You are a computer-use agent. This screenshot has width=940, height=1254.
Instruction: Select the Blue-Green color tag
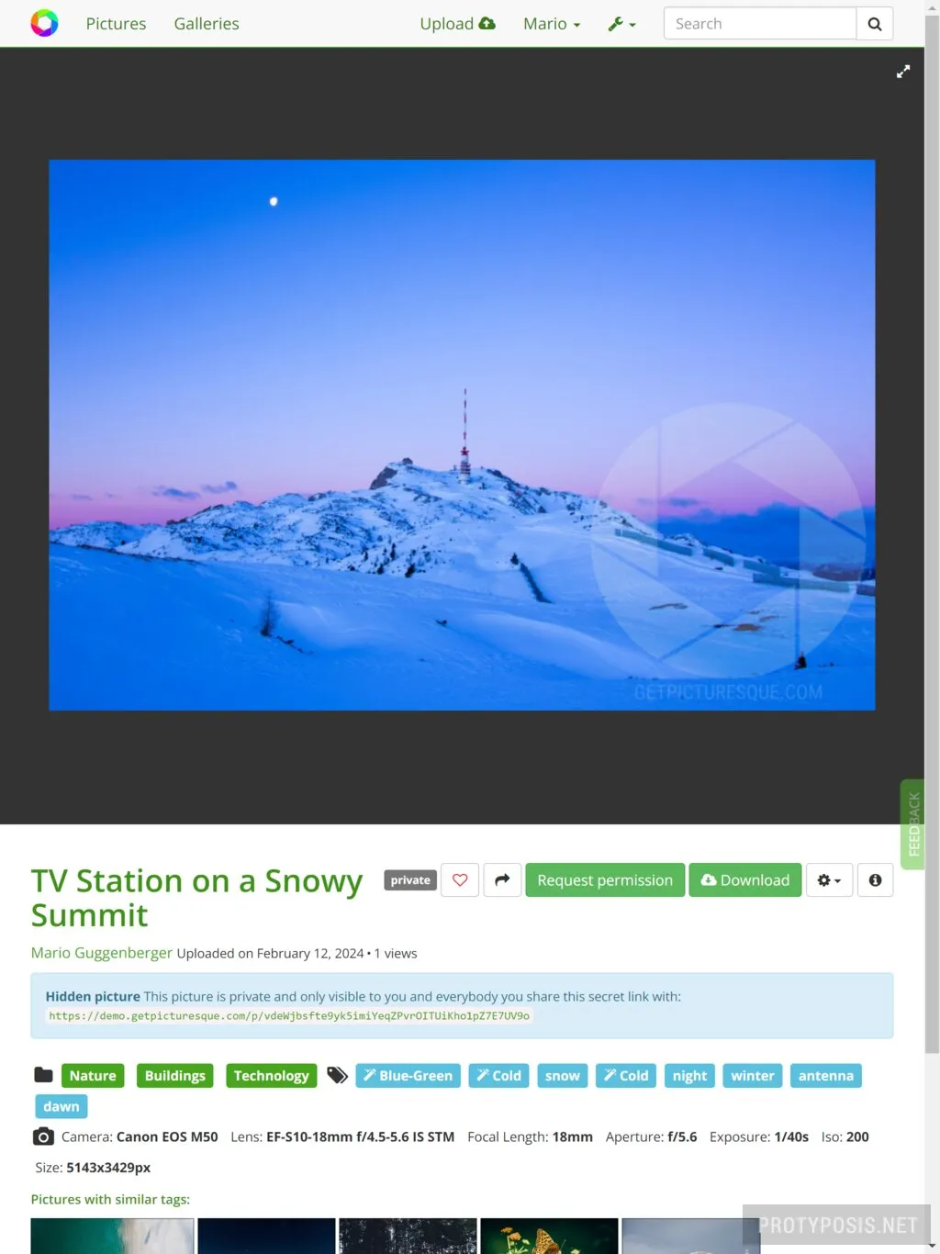point(408,1076)
